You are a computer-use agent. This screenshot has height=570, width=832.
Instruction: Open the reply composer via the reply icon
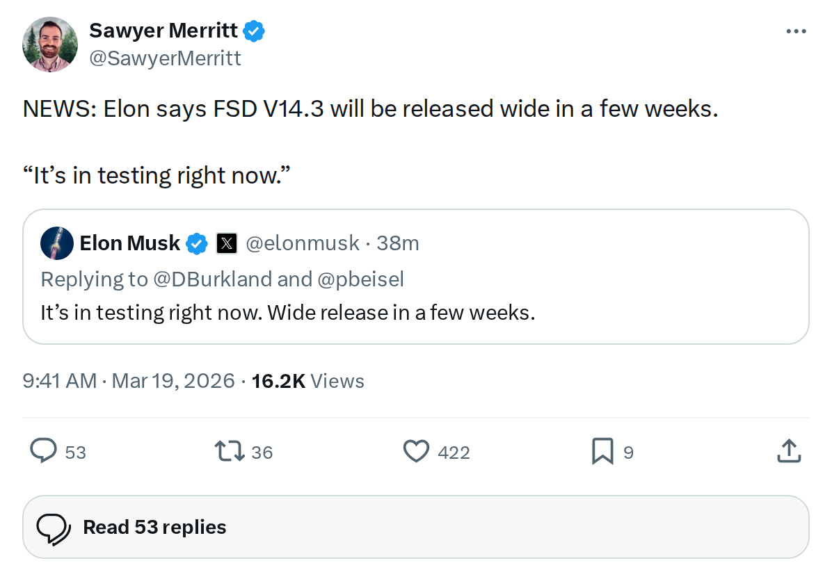[43, 451]
